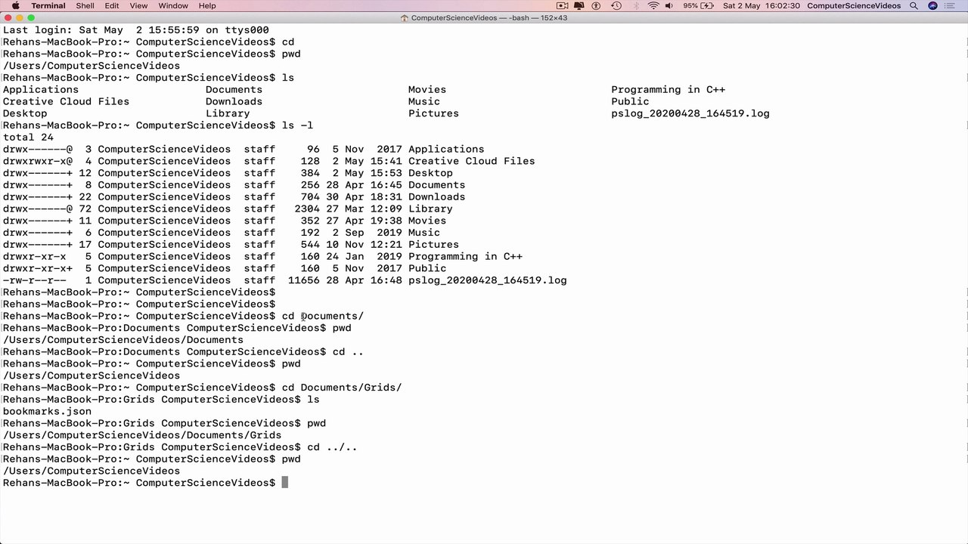Click the terminal cursor at the last prompt
Viewport: 968px width, 544px height.
coord(285,483)
